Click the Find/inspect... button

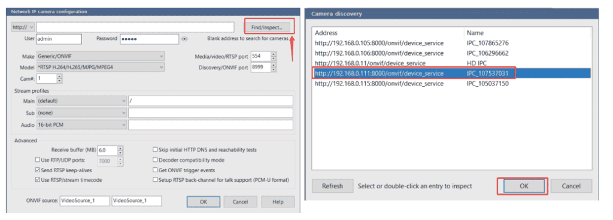(x=269, y=27)
